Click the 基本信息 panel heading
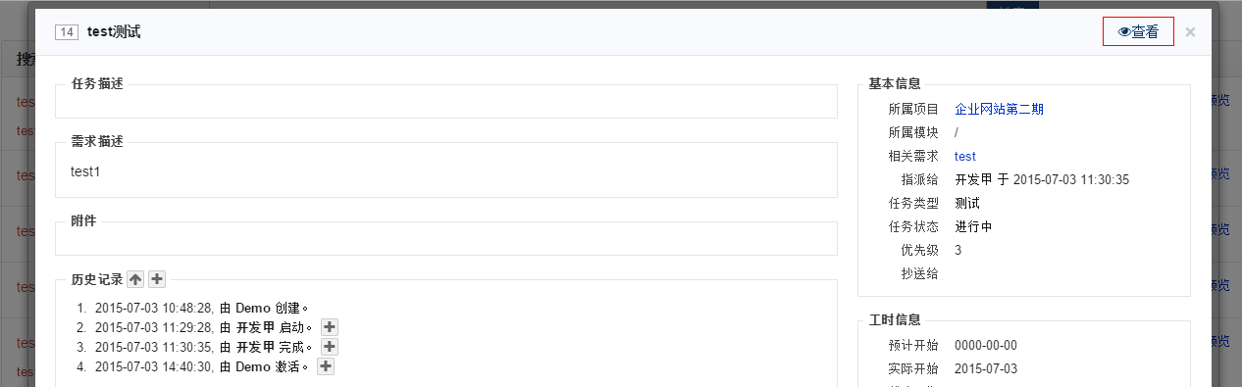The width and height of the screenshot is (1242, 387). [x=895, y=83]
